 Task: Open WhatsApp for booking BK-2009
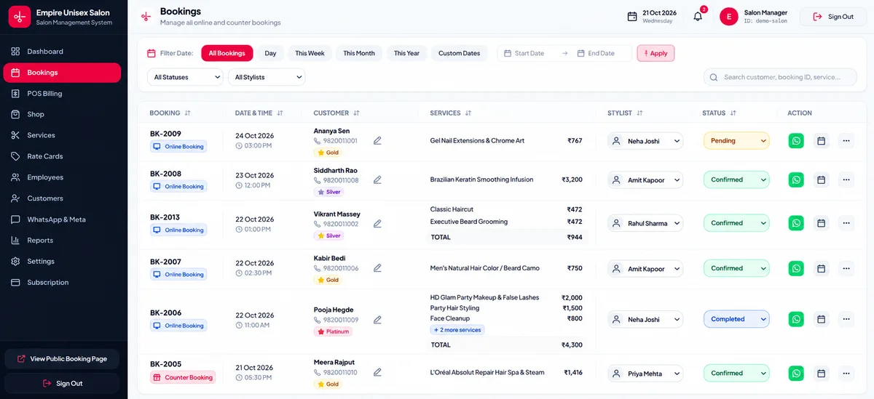pyautogui.click(x=796, y=141)
